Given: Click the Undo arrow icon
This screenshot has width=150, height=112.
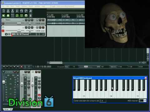Looking at the screenshot, I should (22, 11).
